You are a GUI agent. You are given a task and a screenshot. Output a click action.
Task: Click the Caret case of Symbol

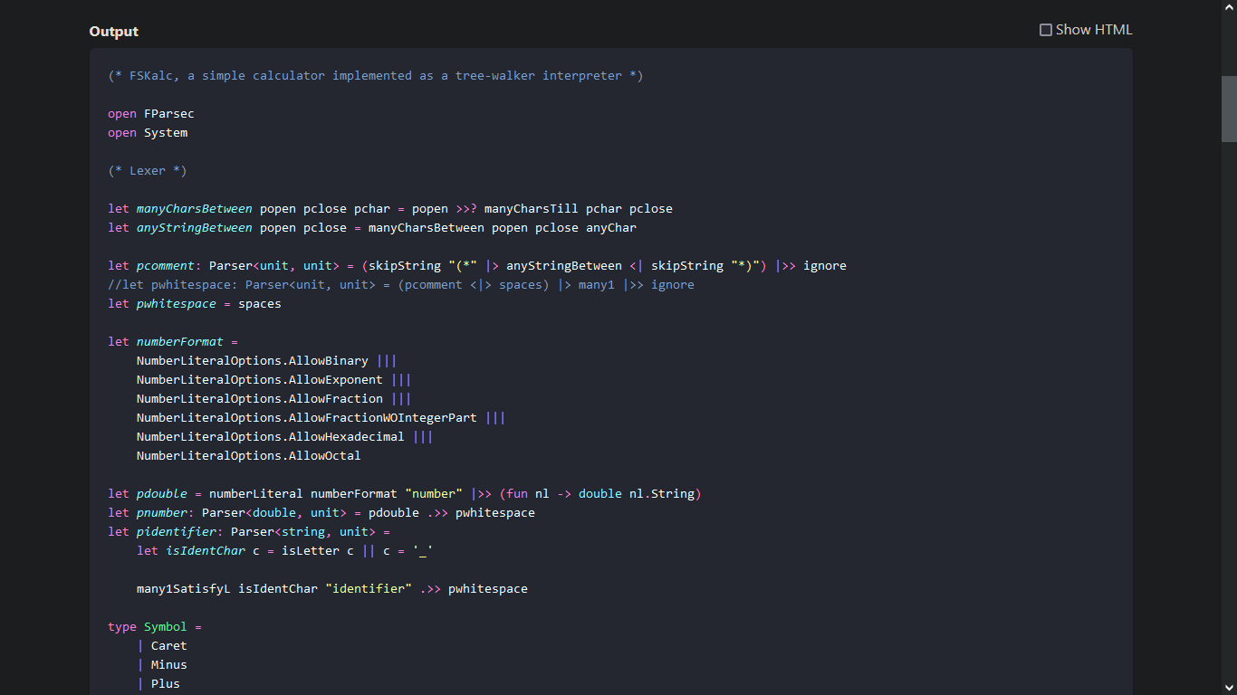coord(168,645)
